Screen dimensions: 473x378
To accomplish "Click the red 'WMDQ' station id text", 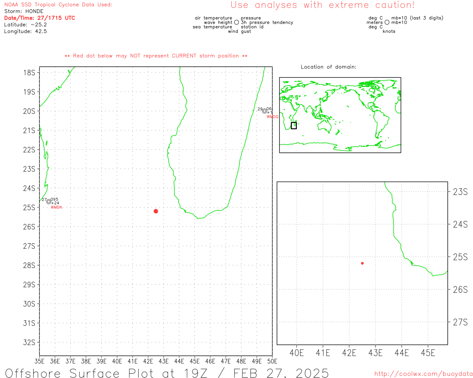I will (273, 117).
